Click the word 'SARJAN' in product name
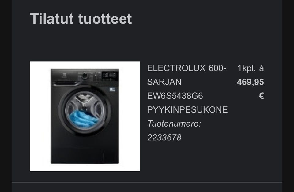Image resolution: width=294 pixels, height=192 pixels. (164, 82)
